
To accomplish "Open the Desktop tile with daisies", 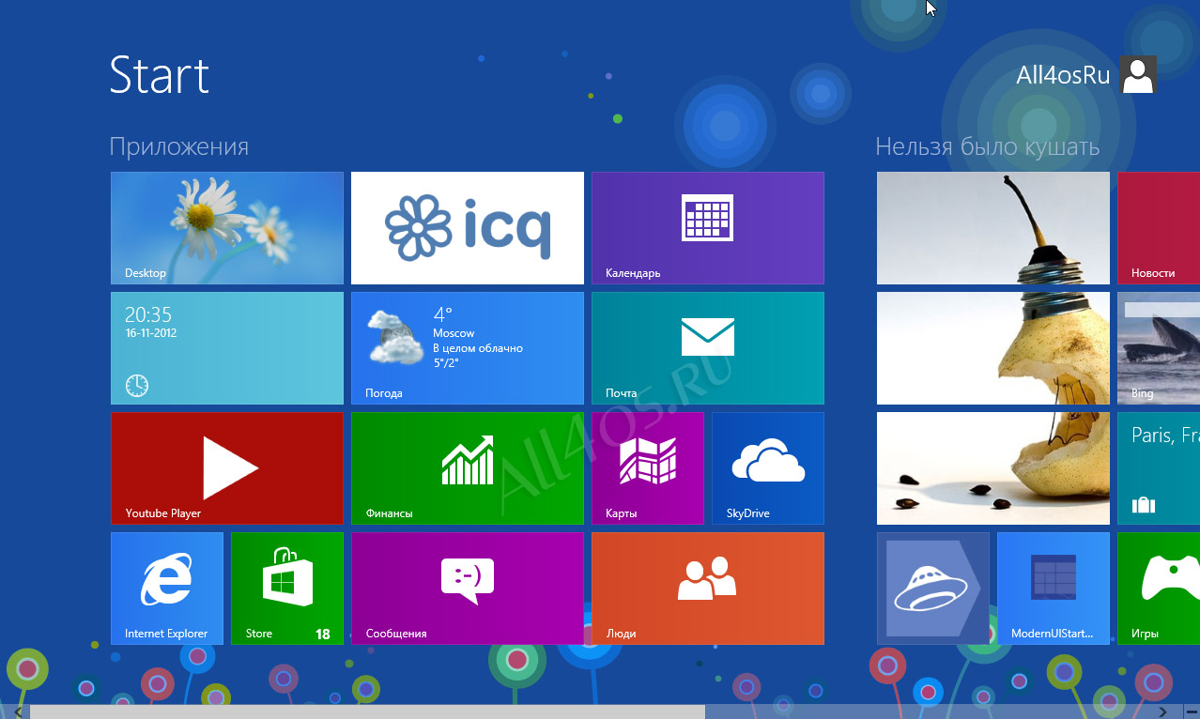I will point(227,228).
